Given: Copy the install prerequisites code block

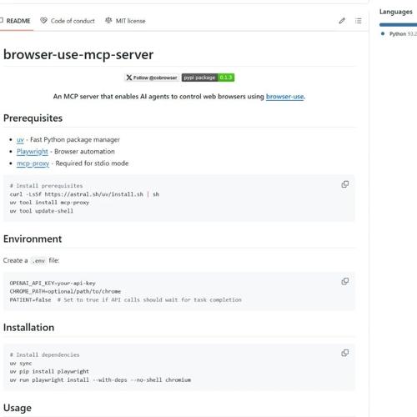Looking at the screenshot, I should (345, 184).
